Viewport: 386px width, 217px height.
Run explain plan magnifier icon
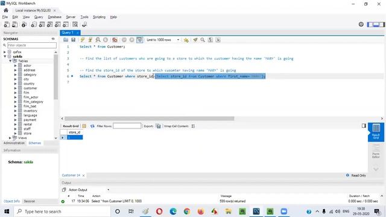[98, 40]
